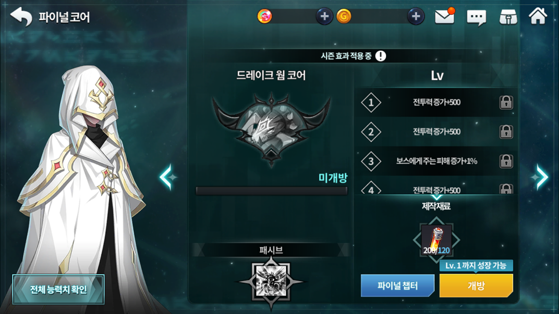The width and height of the screenshot is (559, 314).
Task: Show season effect info exclamation icon
Action: 381,56
